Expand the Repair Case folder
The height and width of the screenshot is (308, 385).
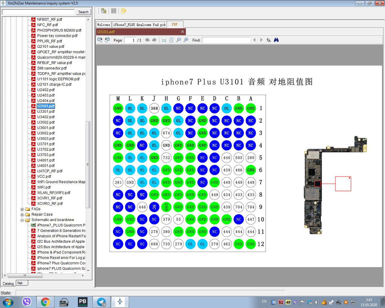pyautogui.click(x=22, y=215)
